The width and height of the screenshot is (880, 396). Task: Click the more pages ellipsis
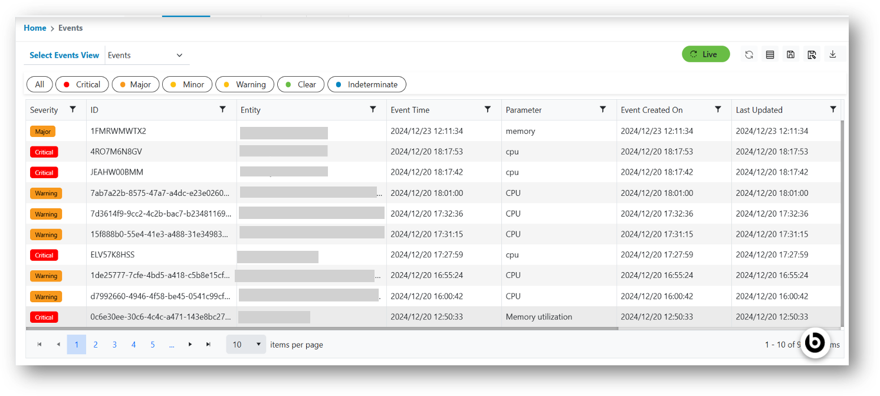(x=171, y=345)
